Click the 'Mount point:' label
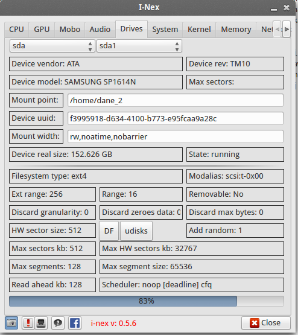This screenshot has height=335, width=298. click(x=35, y=100)
